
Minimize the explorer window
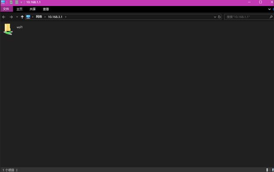coord(249,2)
